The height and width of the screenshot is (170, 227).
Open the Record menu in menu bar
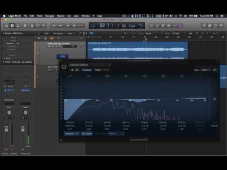(61, 16)
